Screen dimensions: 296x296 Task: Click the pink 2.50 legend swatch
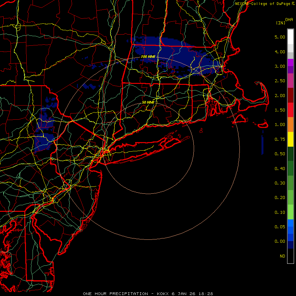pyautogui.click(x=290, y=81)
